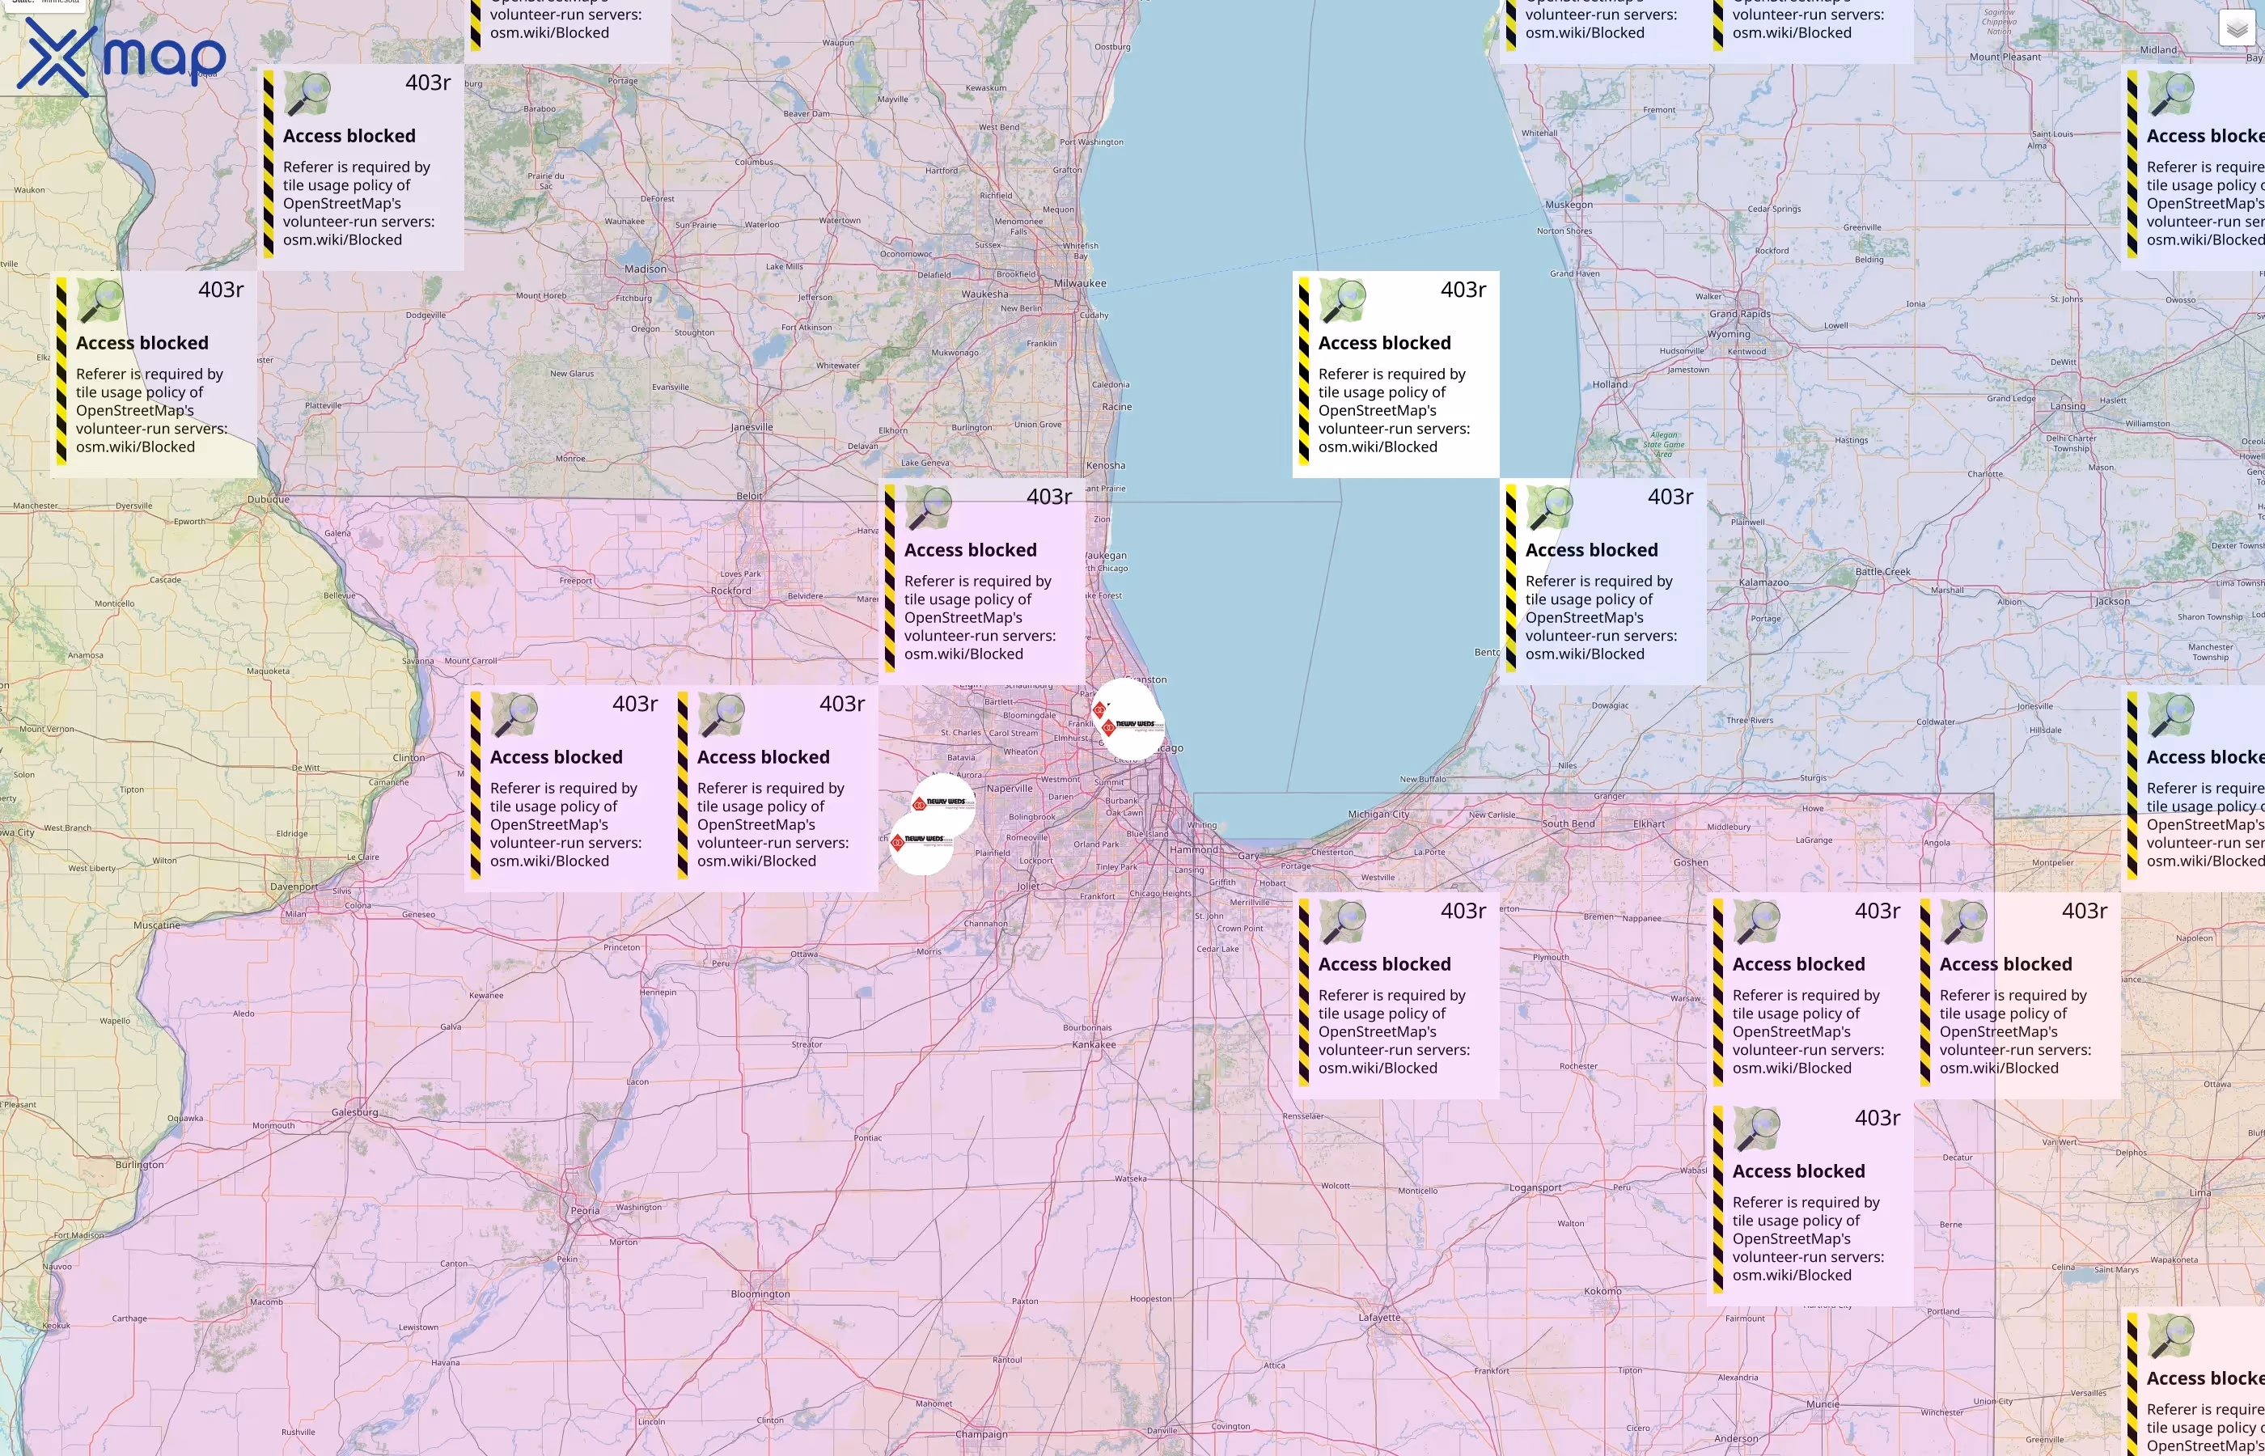Click the Dubuque city label
The height and width of the screenshot is (1456, 2265).
pos(269,499)
